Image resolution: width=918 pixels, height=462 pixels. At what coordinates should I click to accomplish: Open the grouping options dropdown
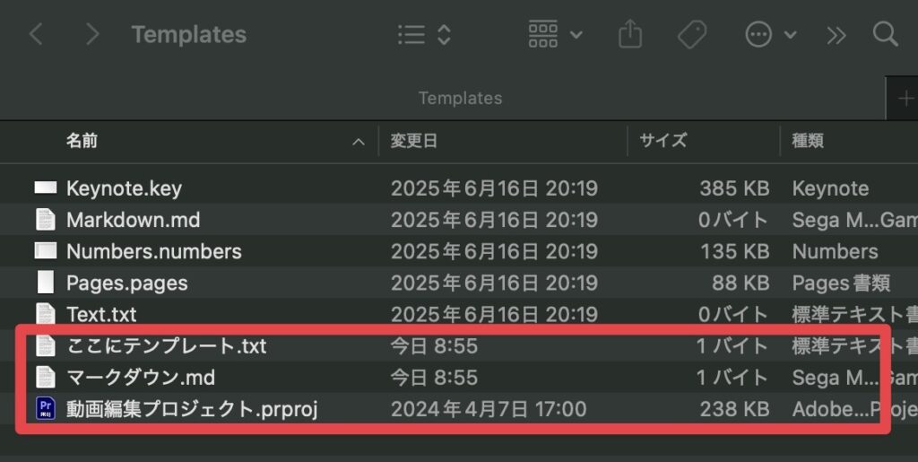coord(555,35)
